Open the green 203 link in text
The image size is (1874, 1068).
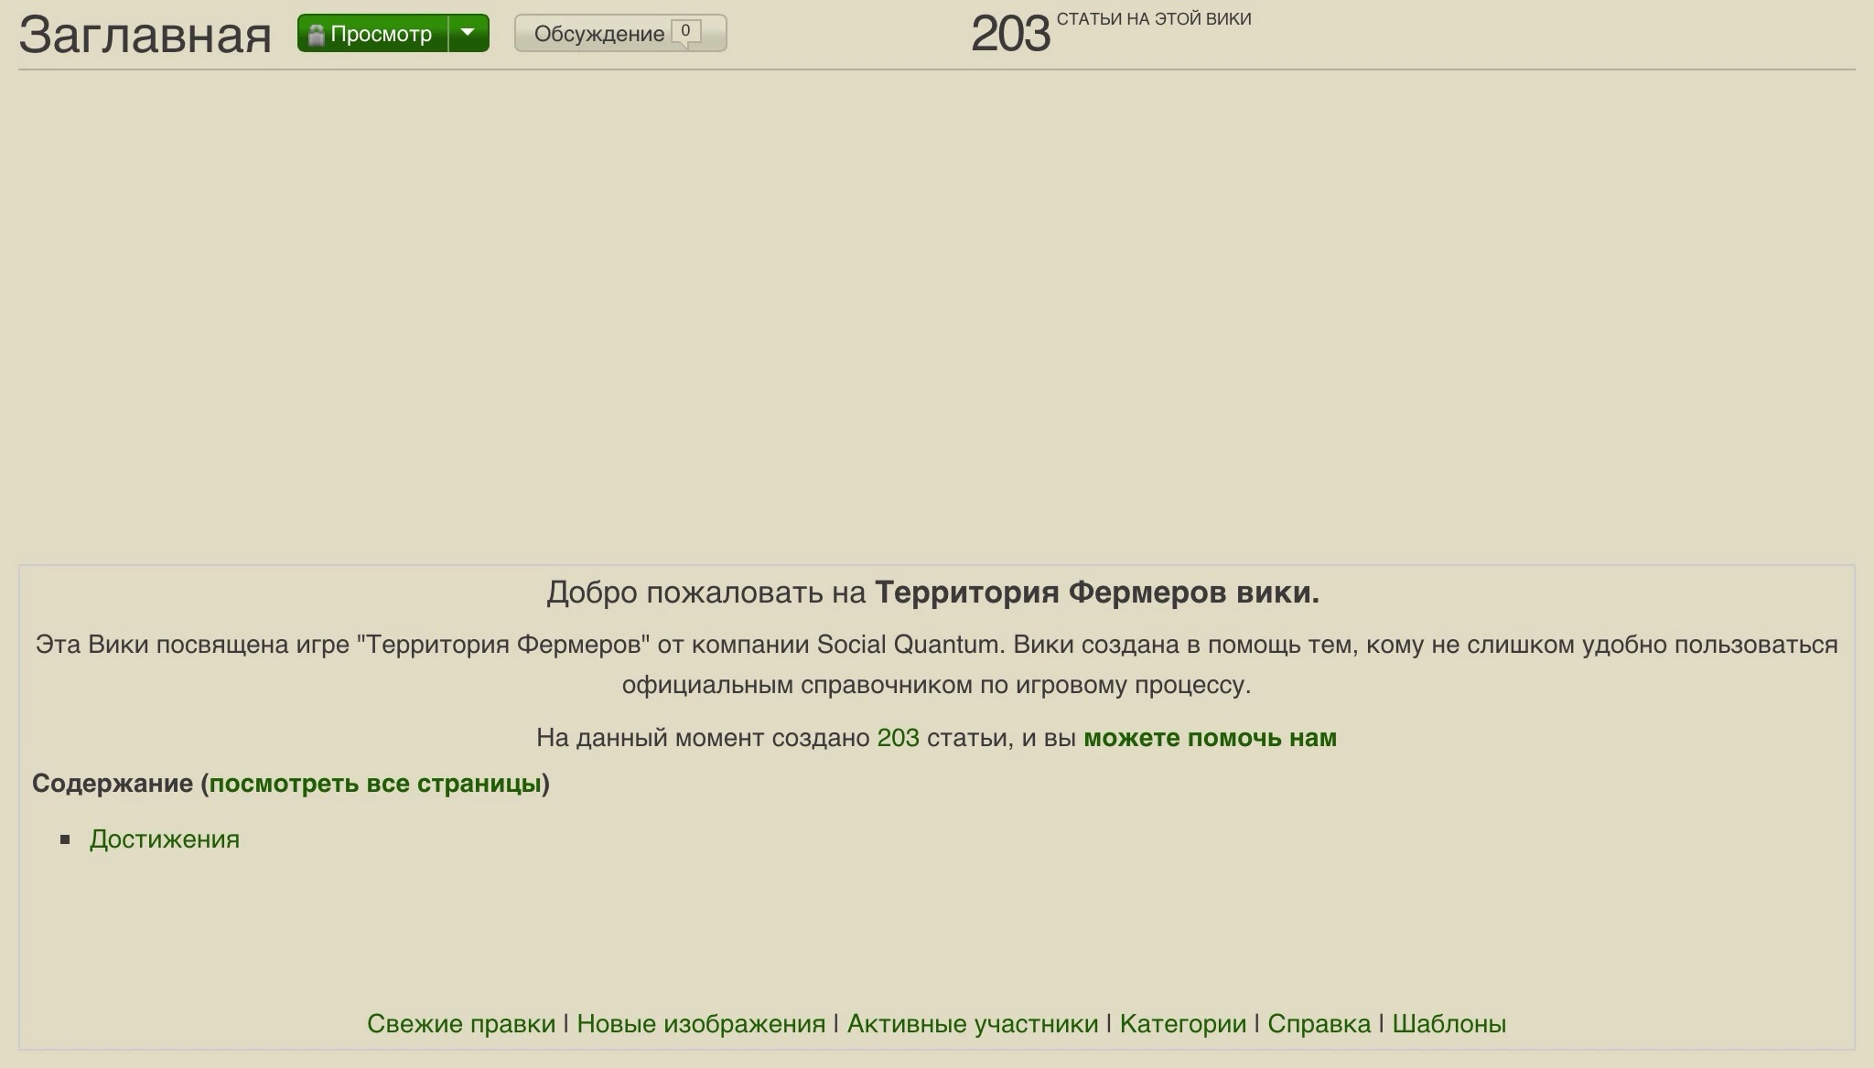[x=898, y=738]
